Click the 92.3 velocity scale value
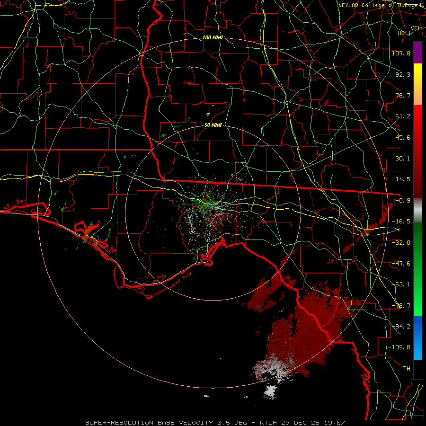 pos(403,74)
